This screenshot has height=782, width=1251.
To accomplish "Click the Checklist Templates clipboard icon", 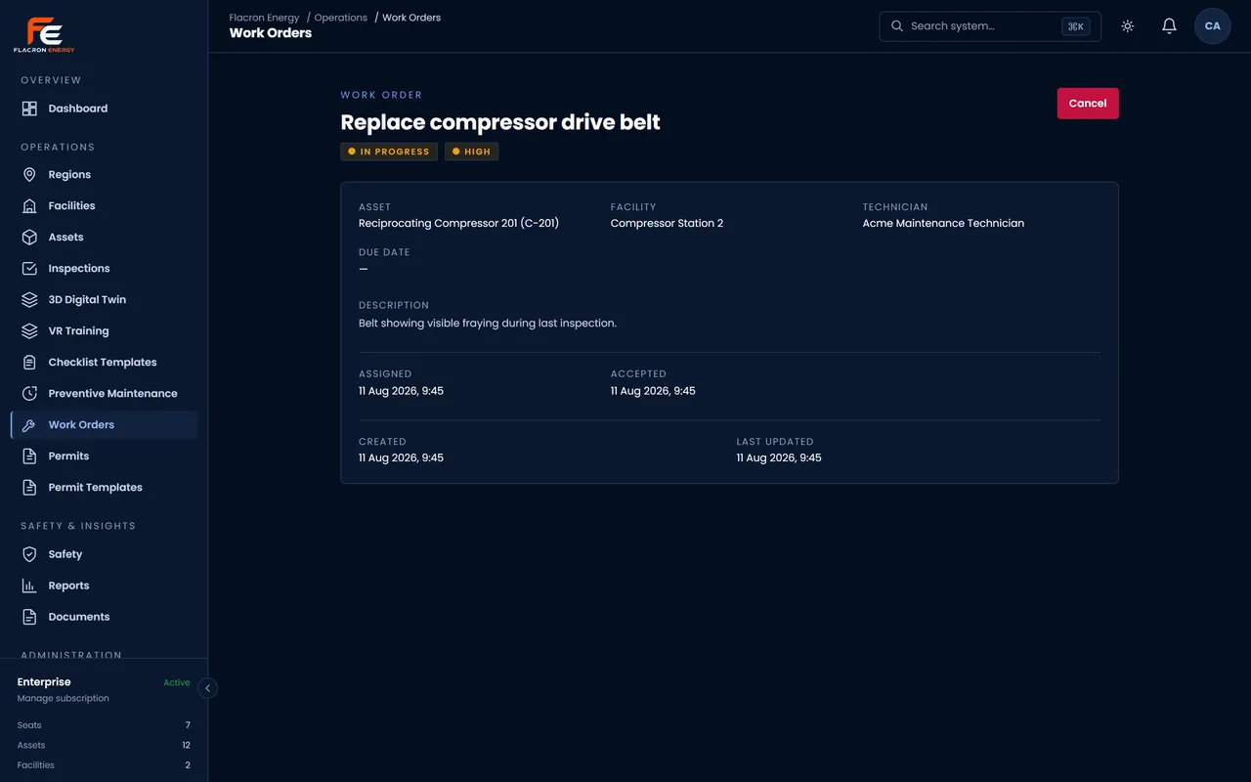I will pos(29,363).
